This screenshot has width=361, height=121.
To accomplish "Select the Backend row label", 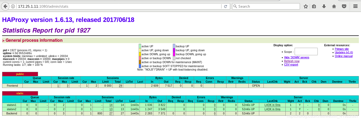I will click(12, 113).
